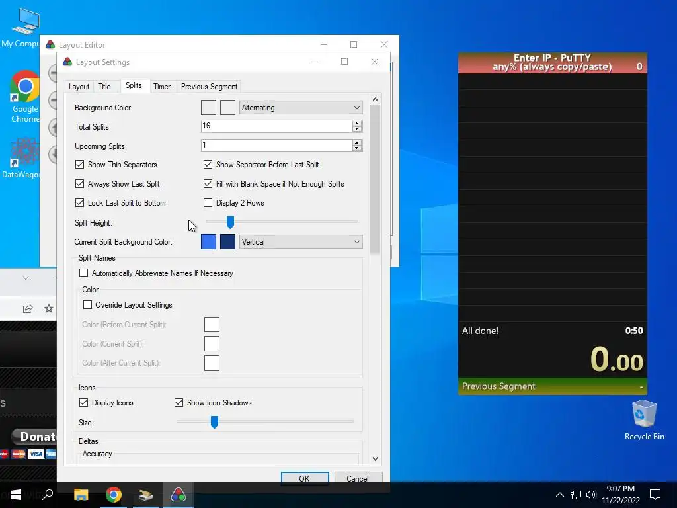Toggle Always Show Last Split checkbox

coord(79,184)
